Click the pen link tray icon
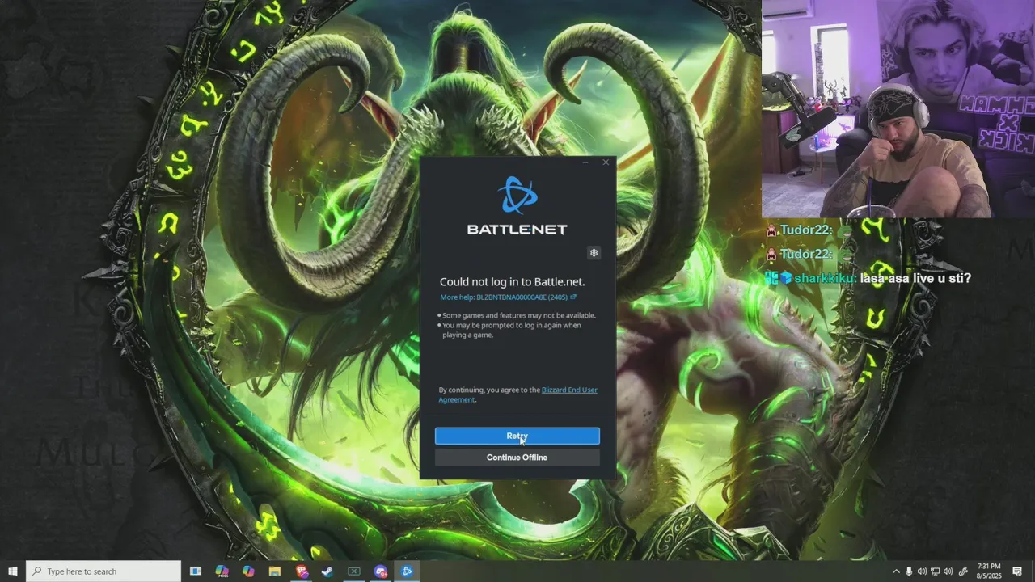The image size is (1035, 582). [x=963, y=571]
